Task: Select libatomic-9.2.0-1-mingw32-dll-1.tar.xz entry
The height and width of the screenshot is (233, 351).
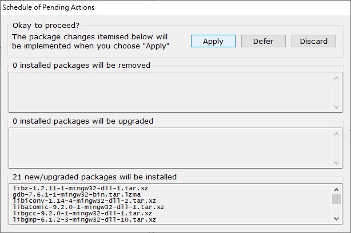Action: pyautogui.click(x=88, y=207)
